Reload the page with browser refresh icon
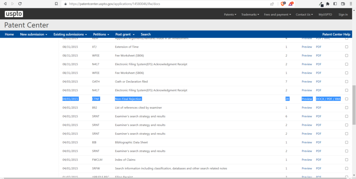Screen dimensions: 356x179 point(20,3)
